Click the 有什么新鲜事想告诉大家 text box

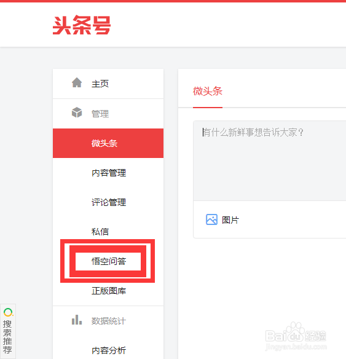(270, 160)
